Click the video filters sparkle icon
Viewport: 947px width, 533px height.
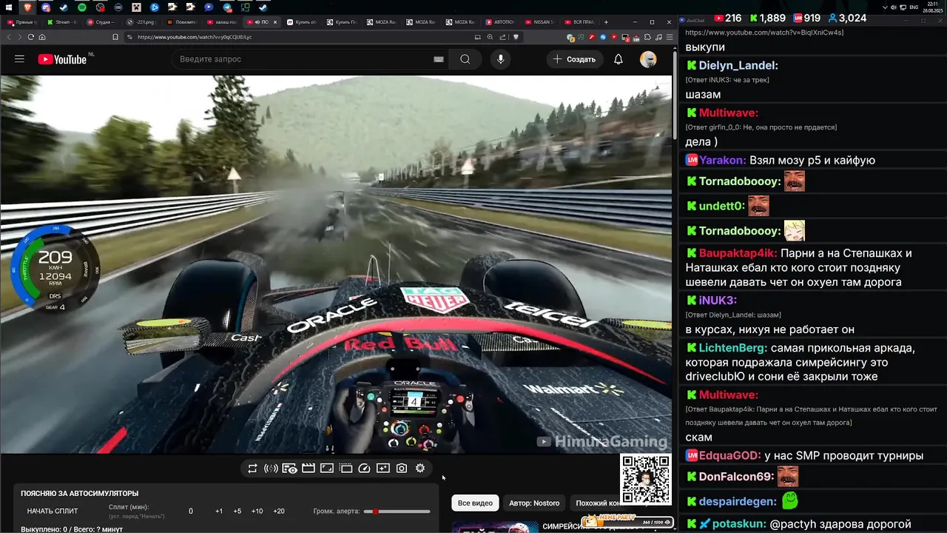[x=383, y=469]
